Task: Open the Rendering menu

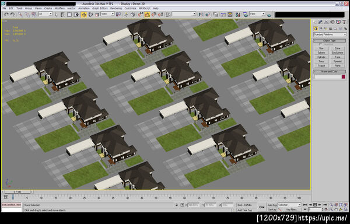Action: [x=116, y=8]
